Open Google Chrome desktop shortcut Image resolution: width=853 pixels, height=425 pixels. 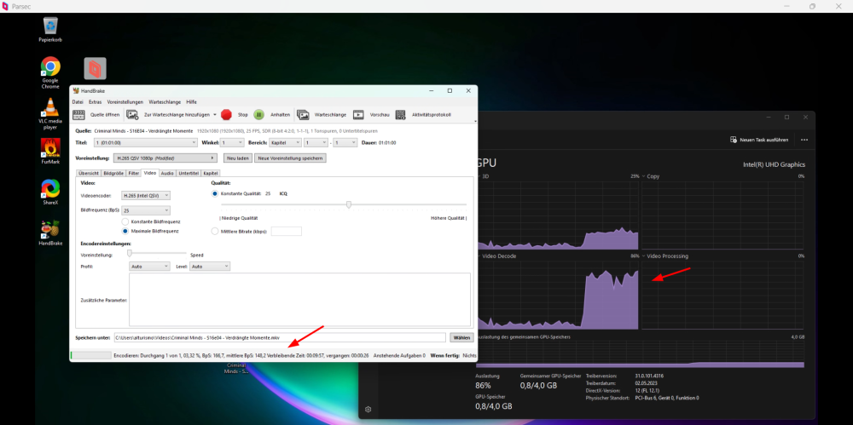pyautogui.click(x=50, y=73)
